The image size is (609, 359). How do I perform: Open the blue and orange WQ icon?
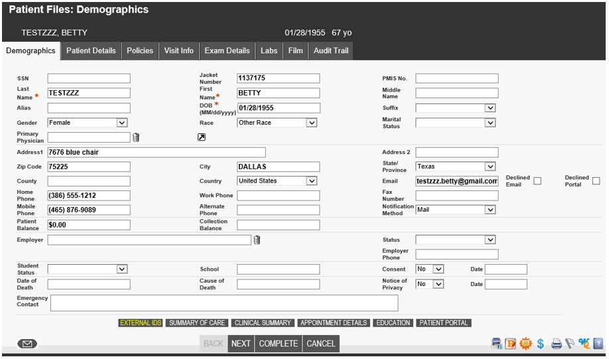pyautogui.click(x=584, y=344)
